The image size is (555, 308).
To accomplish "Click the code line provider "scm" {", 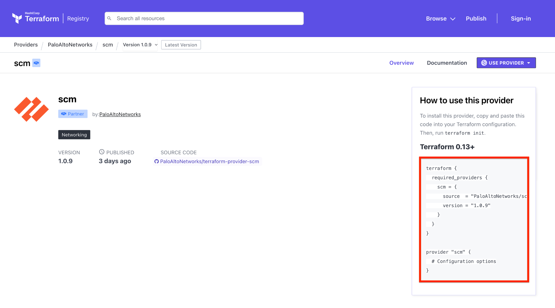I will click(448, 252).
